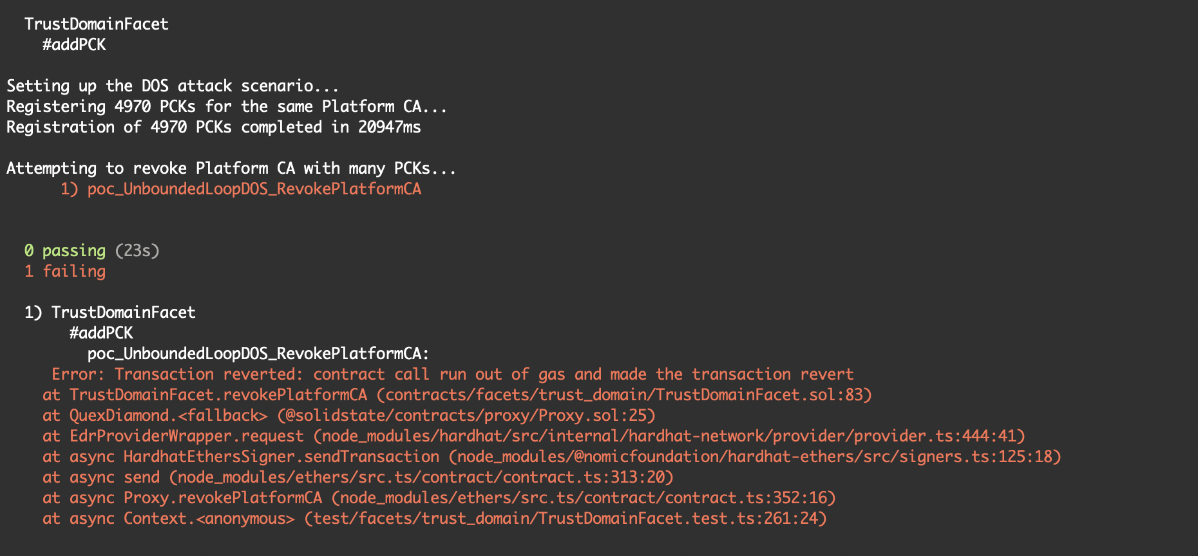Click the red failing test name poc_UnboundedLoopDOS_RevokePlatformCA
The height and width of the screenshot is (556, 1198).
(254, 189)
